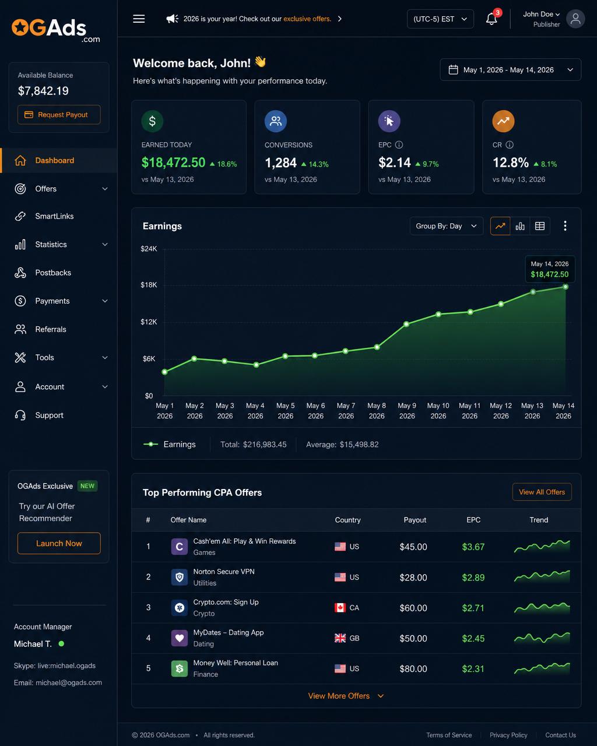Click the CR info icon
Viewport: 597px width, 746px height.
[510, 145]
